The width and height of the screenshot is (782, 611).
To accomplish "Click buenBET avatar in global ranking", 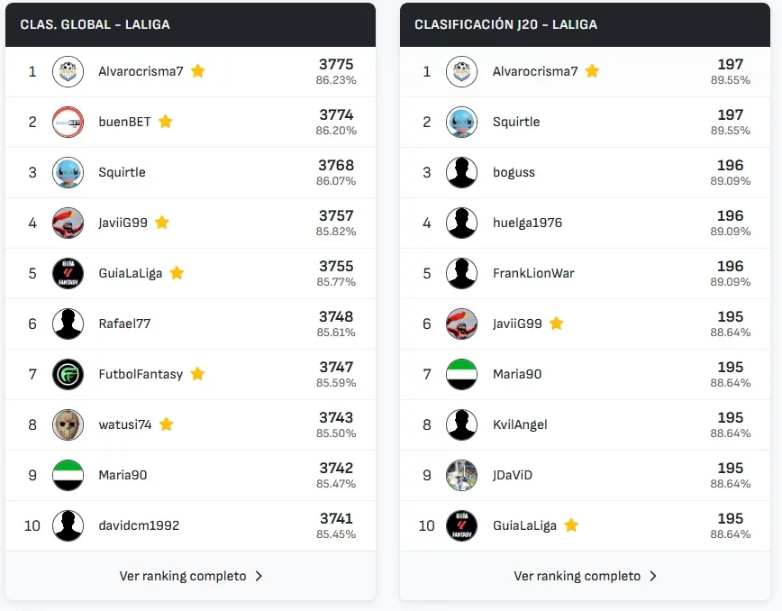I will pyautogui.click(x=68, y=122).
